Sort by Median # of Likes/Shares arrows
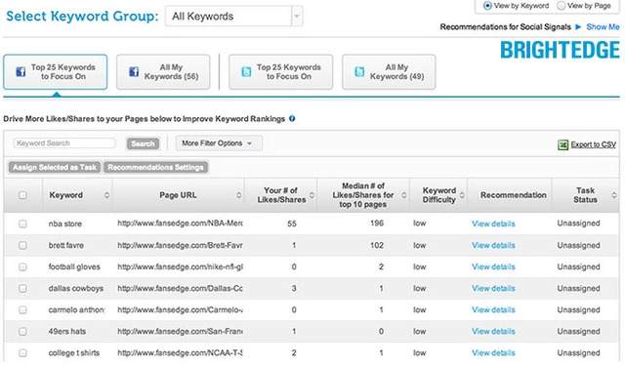Screen dimensions: 625x366 (x=403, y=195)
